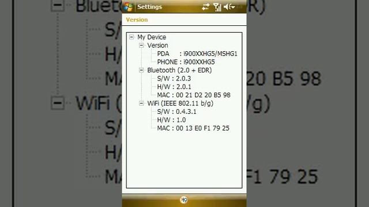This screenshot has width=369, height=207.
Task: Tap the keyboard input icon in bottom bar
Action: click(184, 200)
